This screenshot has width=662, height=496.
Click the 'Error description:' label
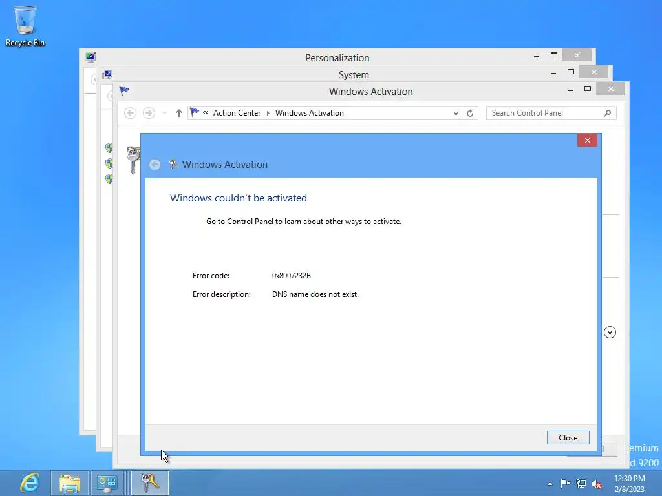(x=221, y=294)
